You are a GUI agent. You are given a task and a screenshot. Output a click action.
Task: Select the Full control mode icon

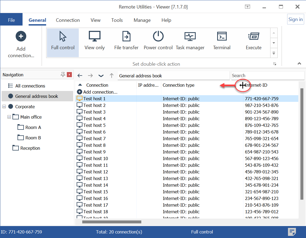pos(63,36)
